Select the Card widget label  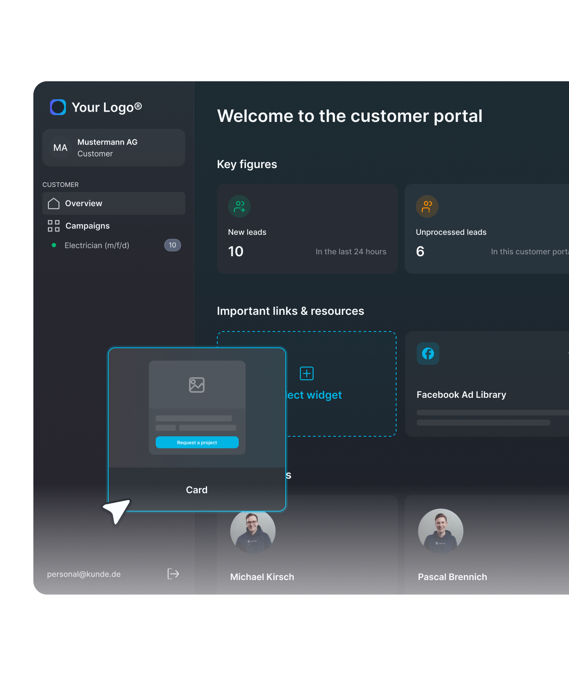[x=197, y=490]
